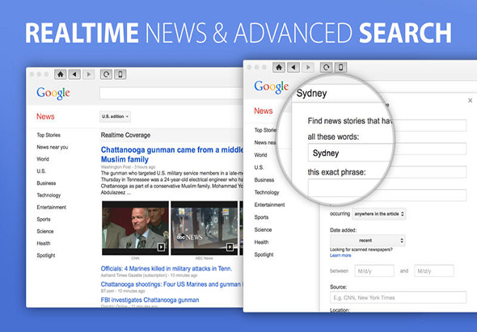The image size is (477, 332).
Task: Select Business in left window sidebar
Action: click(x=46, y=183)
